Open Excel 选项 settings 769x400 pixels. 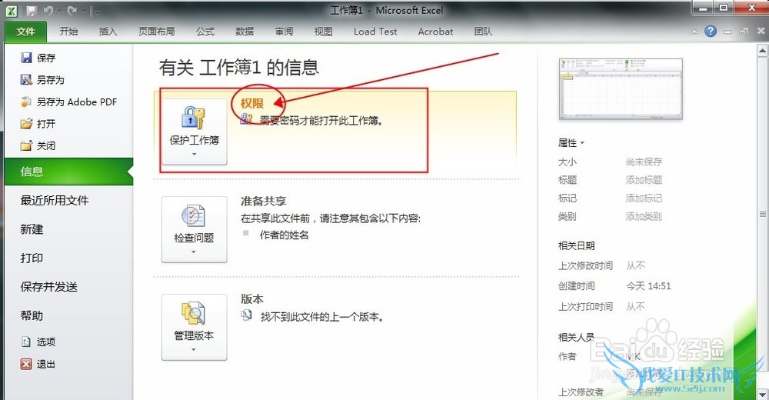pos(38,342)
